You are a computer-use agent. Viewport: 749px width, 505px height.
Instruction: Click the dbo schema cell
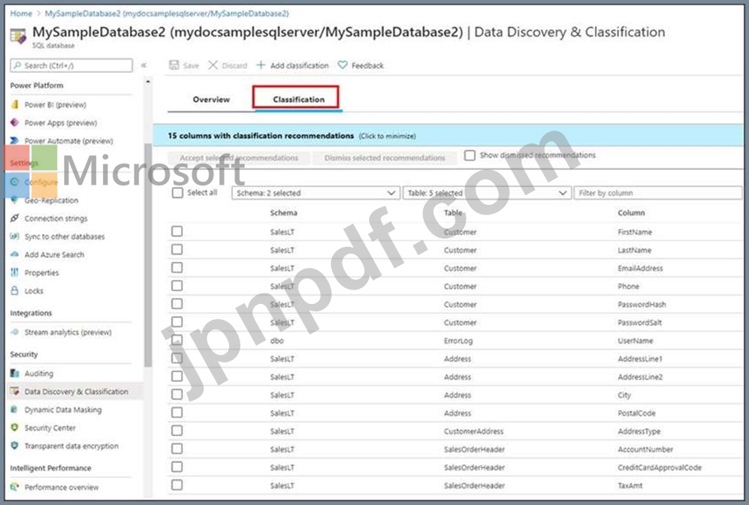pos(276,341)
